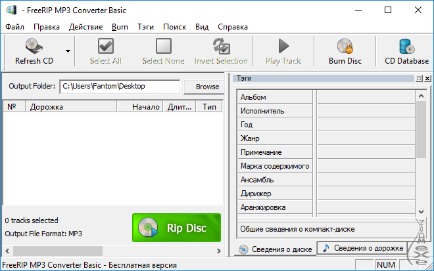This screenshot has height=271, width=434.
Task: Open the Действие menu
Action: point(85,27)
